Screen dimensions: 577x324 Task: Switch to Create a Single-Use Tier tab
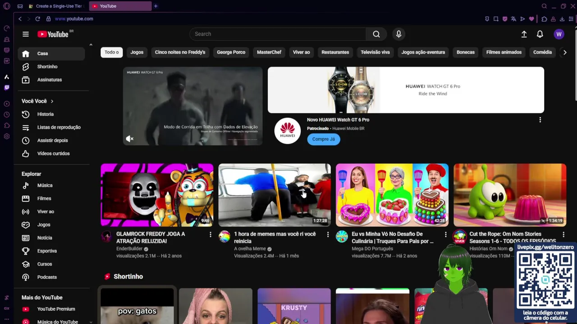coord(56,6)
